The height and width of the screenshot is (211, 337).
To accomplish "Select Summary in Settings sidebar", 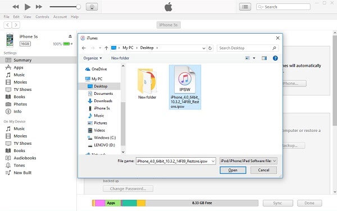I will [38, 60].
